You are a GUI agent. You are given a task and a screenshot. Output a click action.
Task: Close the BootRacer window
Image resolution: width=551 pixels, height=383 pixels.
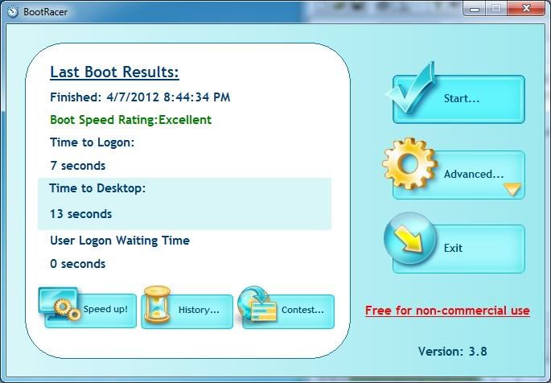[x=526, y=8]
